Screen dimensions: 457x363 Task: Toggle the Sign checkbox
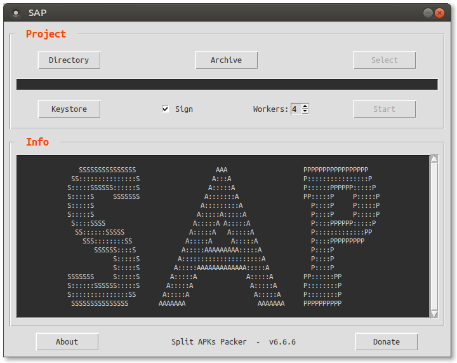(x=165, y=109)
